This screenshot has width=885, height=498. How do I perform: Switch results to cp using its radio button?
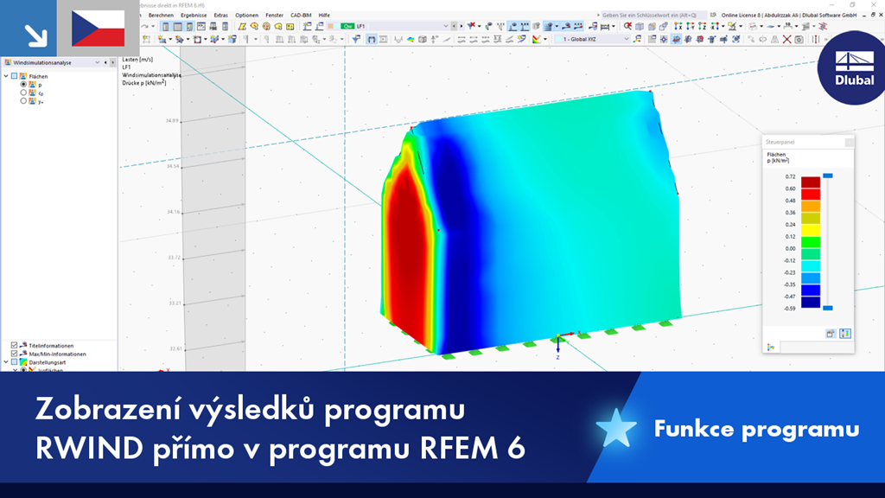(23, 93)
